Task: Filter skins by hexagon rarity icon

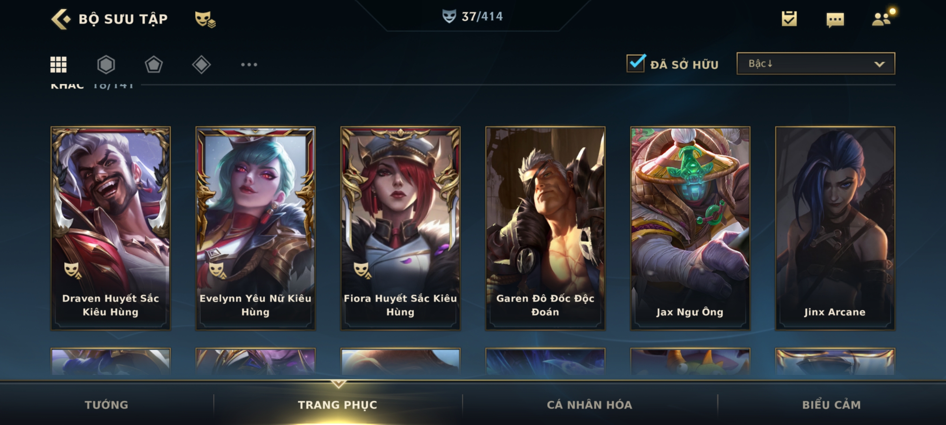Action: 106,65
